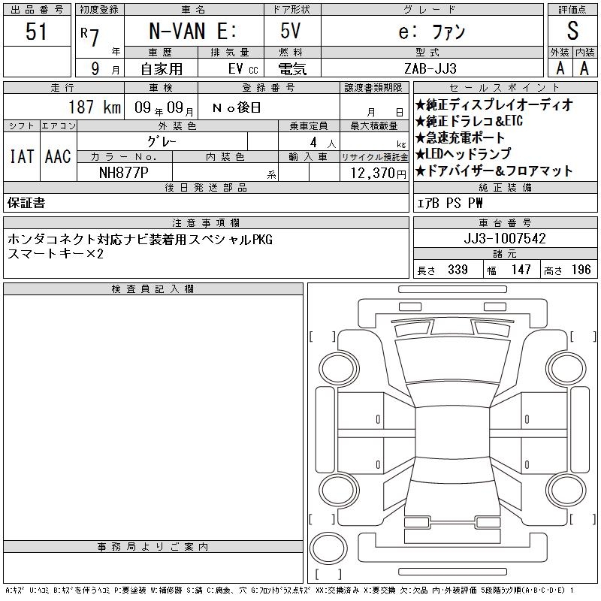This screenshot has width=601, height=601.
Task: Click the exterior color グレー
Action: click(x=162, y=141)
